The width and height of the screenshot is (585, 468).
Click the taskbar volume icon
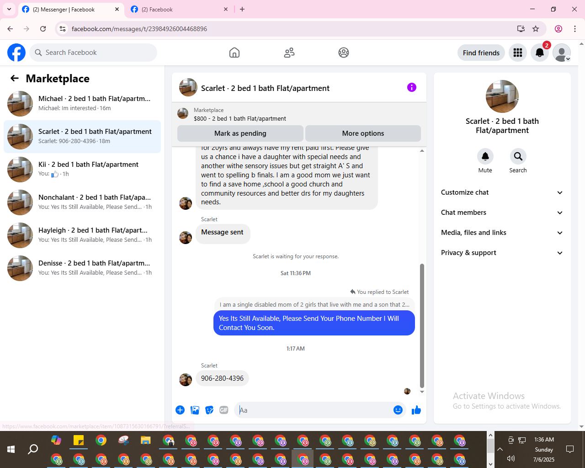[x=511, y=458]
